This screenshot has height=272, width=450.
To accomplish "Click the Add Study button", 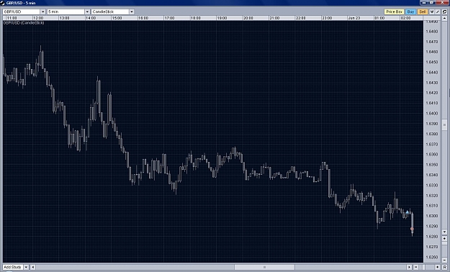I will point(13,267).
